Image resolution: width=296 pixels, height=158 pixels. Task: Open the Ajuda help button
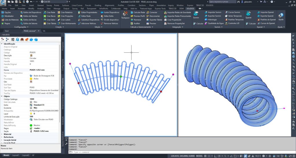281,17
